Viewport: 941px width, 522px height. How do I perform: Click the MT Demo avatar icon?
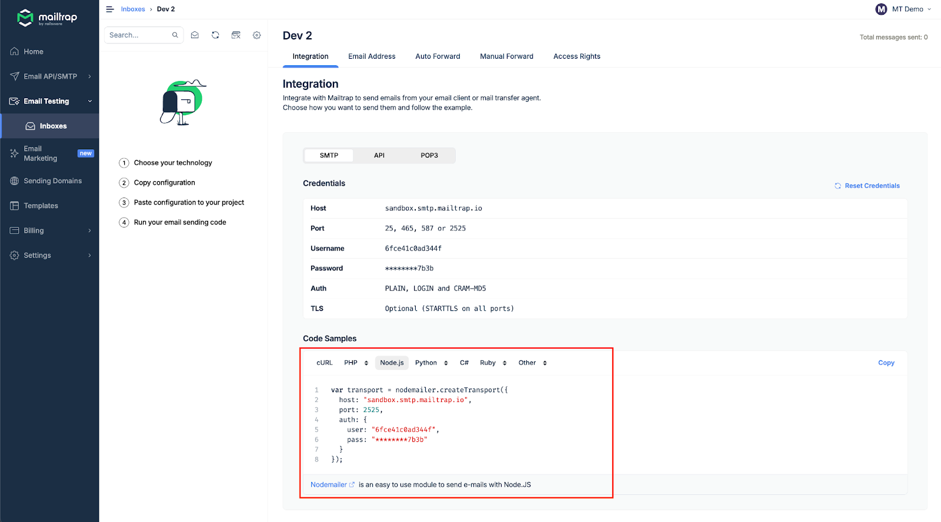881,9
